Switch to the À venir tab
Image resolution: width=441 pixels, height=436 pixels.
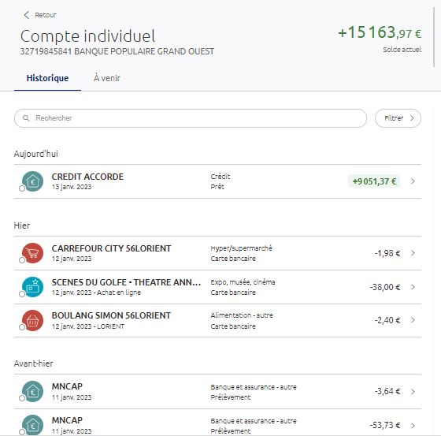107,78
